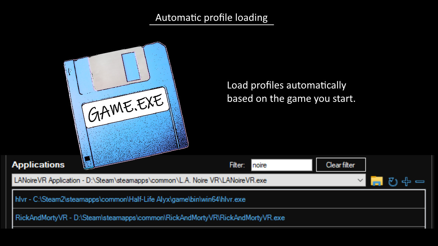The image size is (438, 246).
Task: Click the Applications panel header
Action: coord(38,165)
